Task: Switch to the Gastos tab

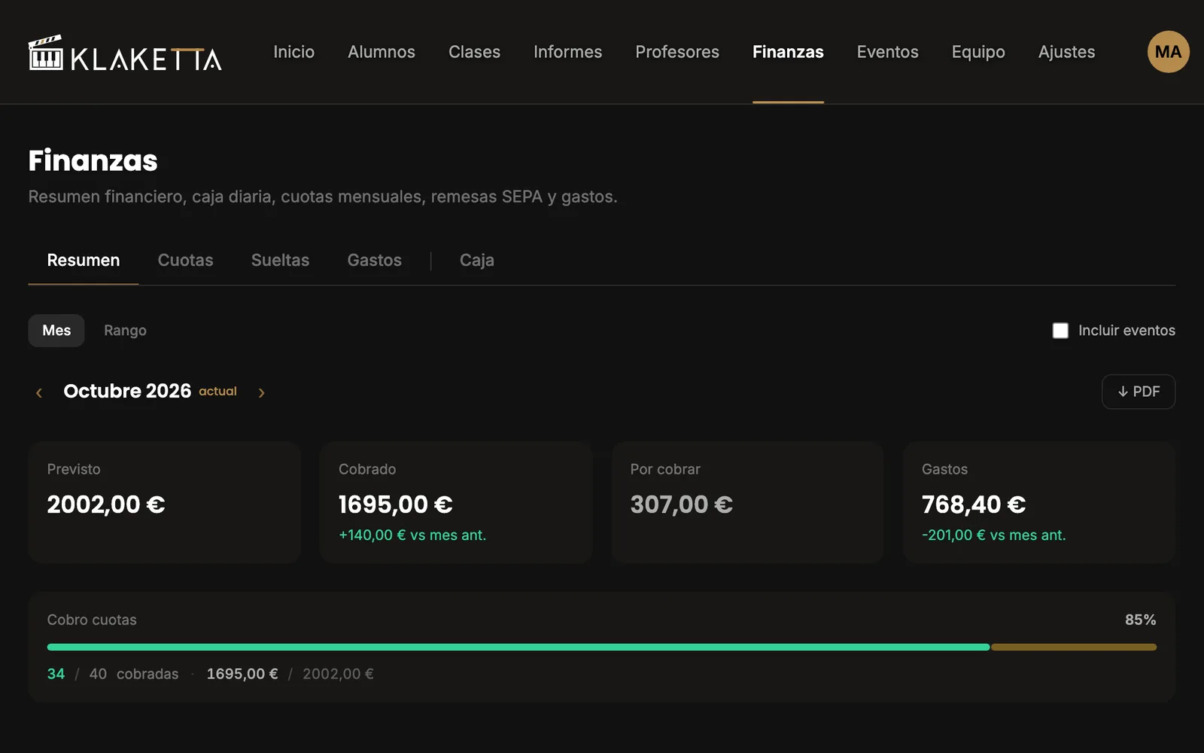Action: point(374,261)
